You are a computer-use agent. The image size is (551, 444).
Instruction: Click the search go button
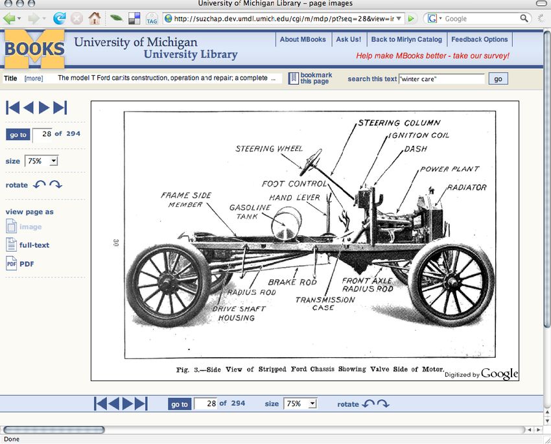click(498, 78)
